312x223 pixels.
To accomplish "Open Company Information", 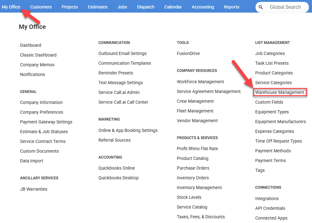I will tap(41, 102).
